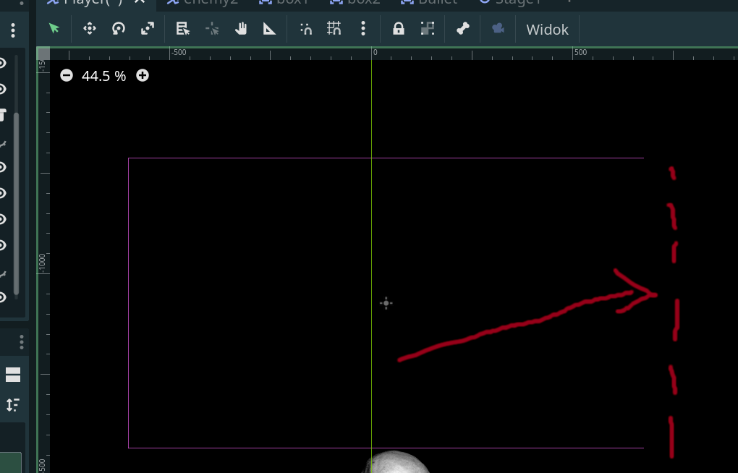
Task: Switch to Move mode tool
Action: coord(90,29)
